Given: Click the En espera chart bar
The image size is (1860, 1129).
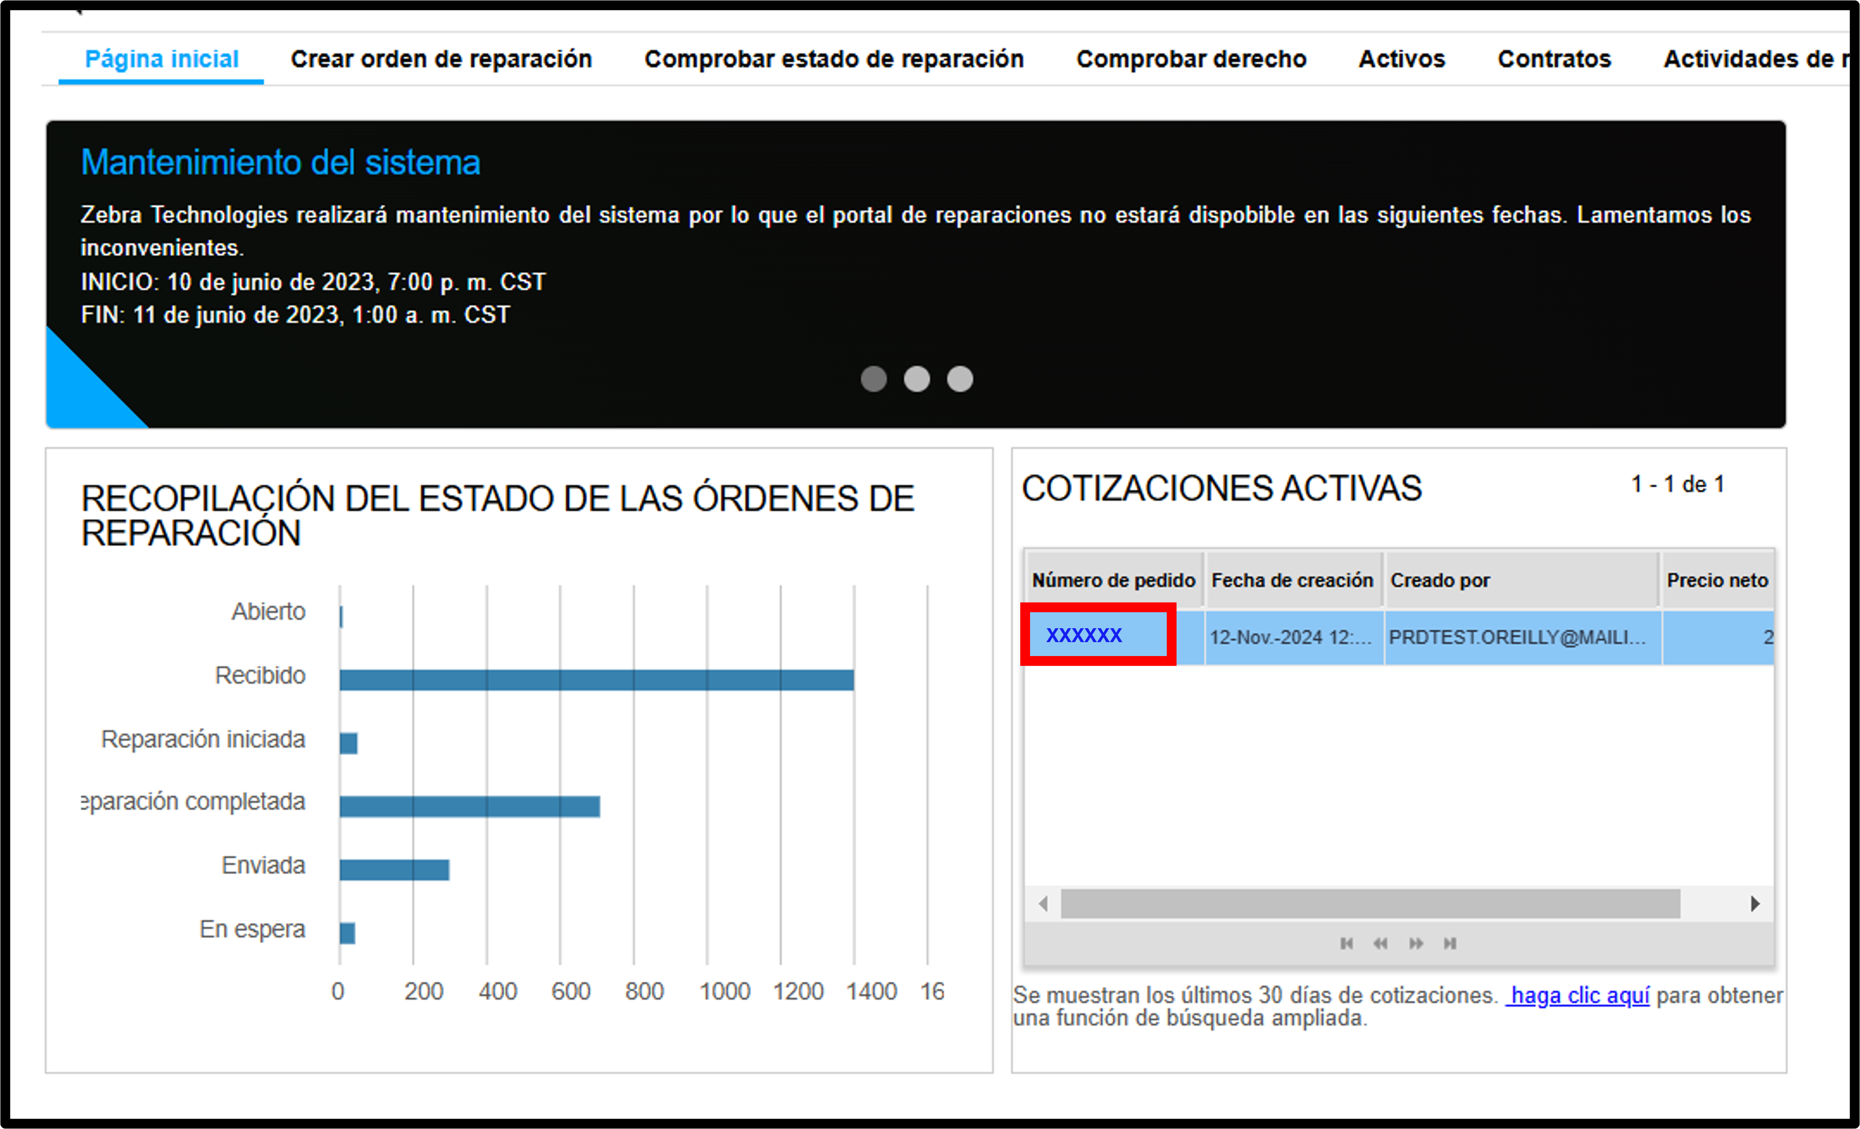Looking at the screenshot, I should coord(347,934).
